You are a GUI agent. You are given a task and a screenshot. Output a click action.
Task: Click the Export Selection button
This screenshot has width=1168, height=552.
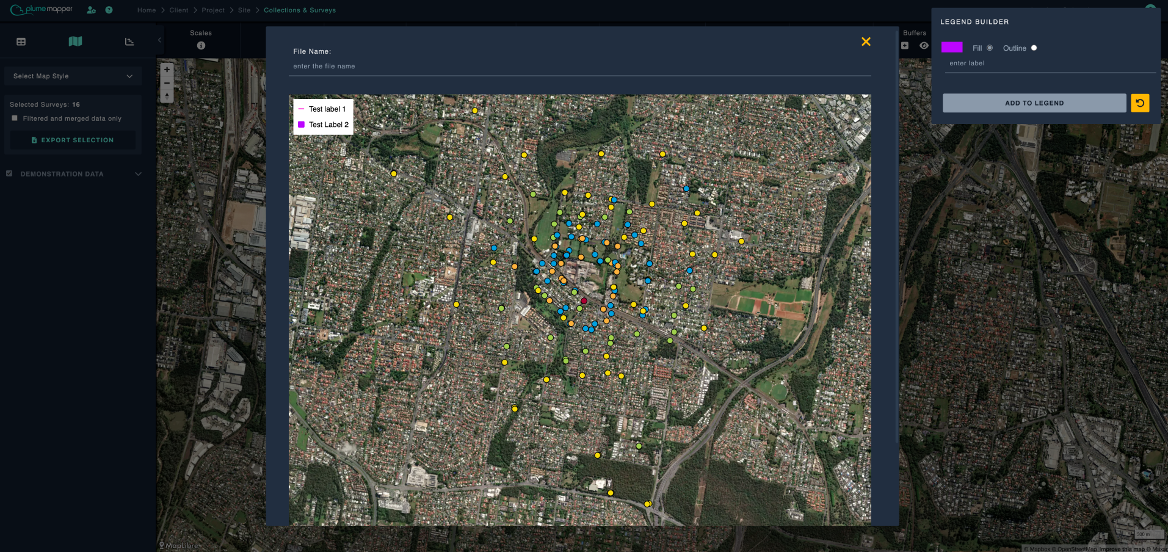coord(73,140)
